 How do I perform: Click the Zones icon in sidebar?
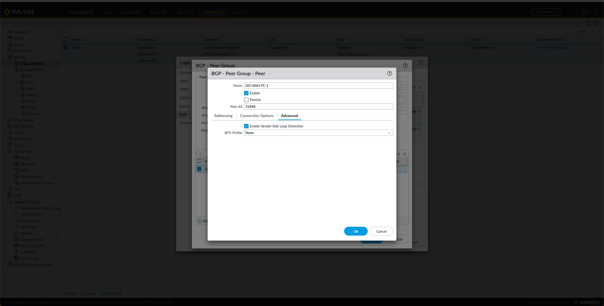coord(10,38)
